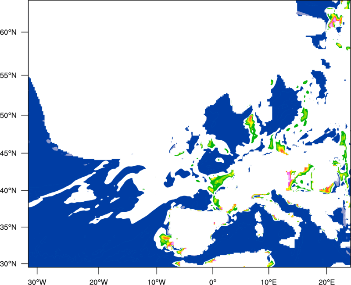Viewport: 351px width, 285px height.
Task: Click the 60°N latitude label
Action: [x=8, y=32]
